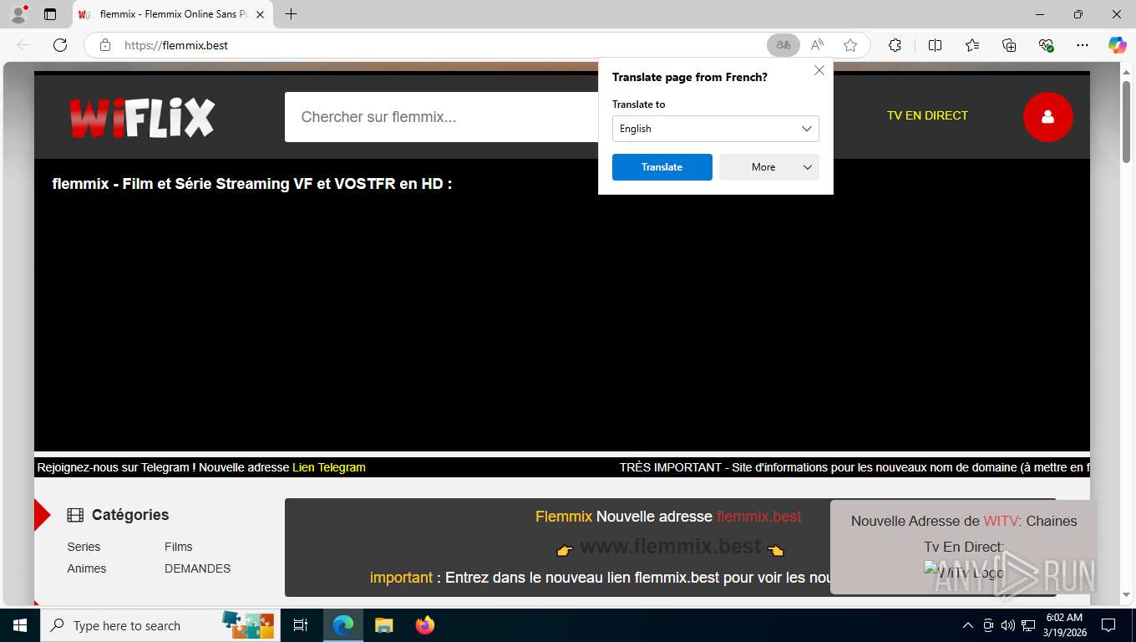Screen dimensions: 1136x642
Task: Open the Collections icon
Action: pos(1009,45)
